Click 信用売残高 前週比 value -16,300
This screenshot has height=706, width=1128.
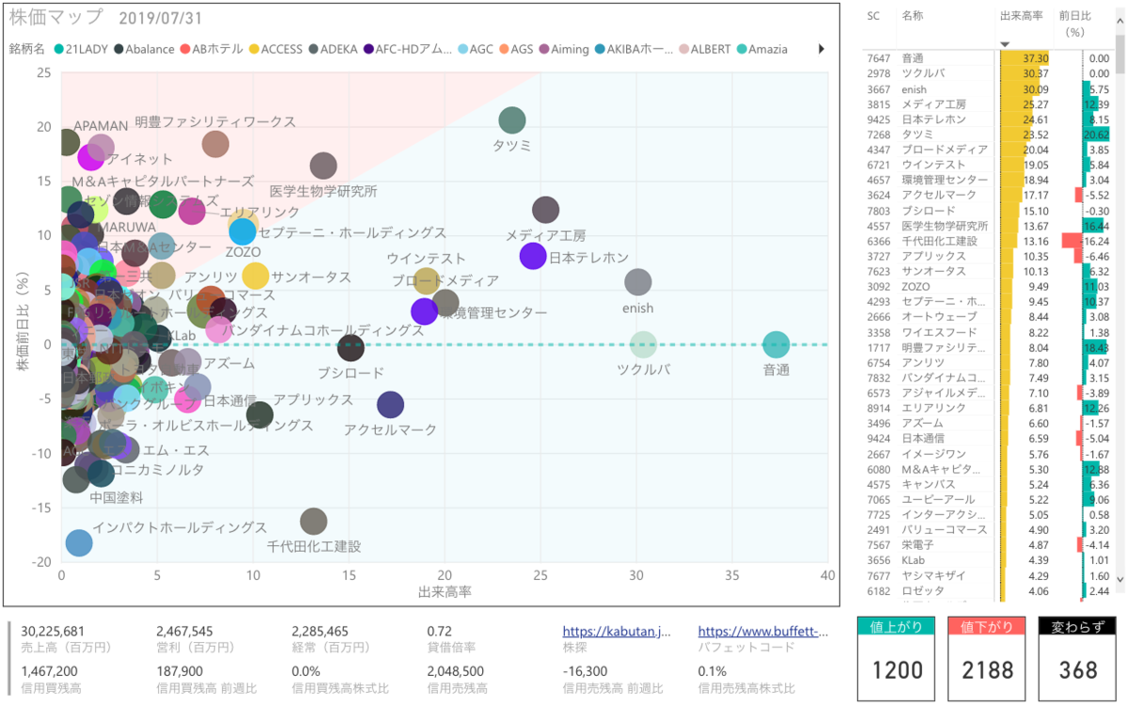tap(585, 671)
